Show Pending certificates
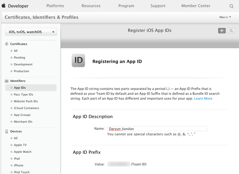This screenshot has width=239, height=174. coord(19,58)
